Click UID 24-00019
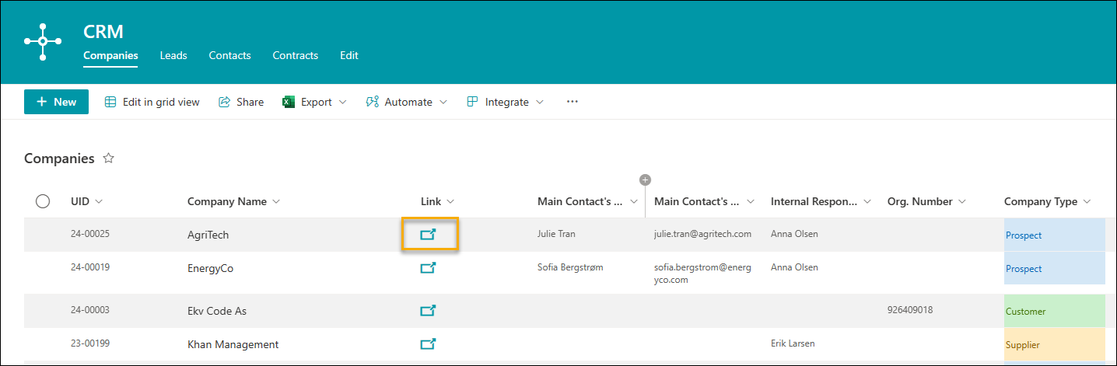1117x366 pixels. click(x=89, y=267)
